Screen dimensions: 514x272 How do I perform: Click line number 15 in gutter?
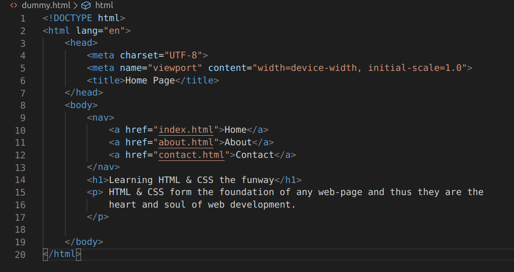20,193
